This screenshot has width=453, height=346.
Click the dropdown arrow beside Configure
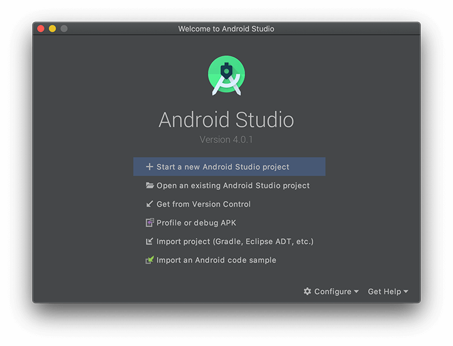tap(356, 292)
